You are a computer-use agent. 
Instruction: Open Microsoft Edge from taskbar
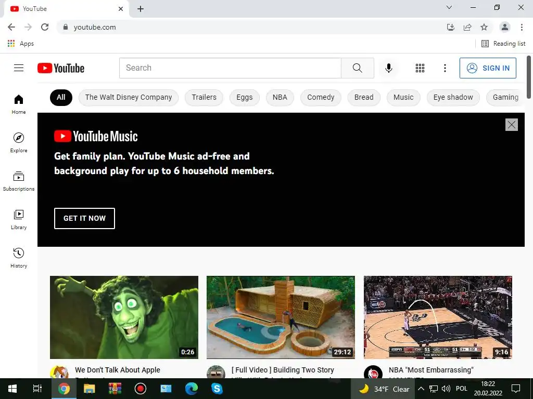pos(192,389)
